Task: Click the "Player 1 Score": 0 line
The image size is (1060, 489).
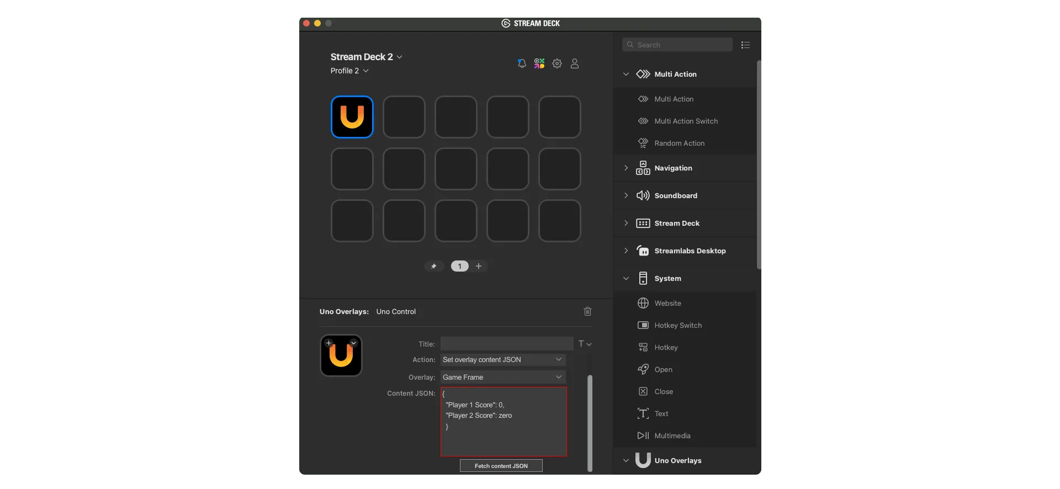Action: [x=475, y=405]
